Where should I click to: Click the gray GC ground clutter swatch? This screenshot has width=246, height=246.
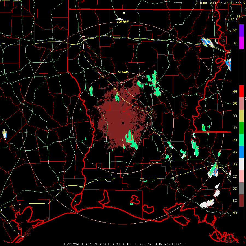[x=241, y=188]
